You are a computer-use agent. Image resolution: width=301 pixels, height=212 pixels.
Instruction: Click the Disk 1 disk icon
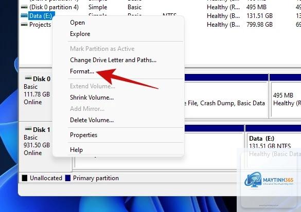click(28, 129)
